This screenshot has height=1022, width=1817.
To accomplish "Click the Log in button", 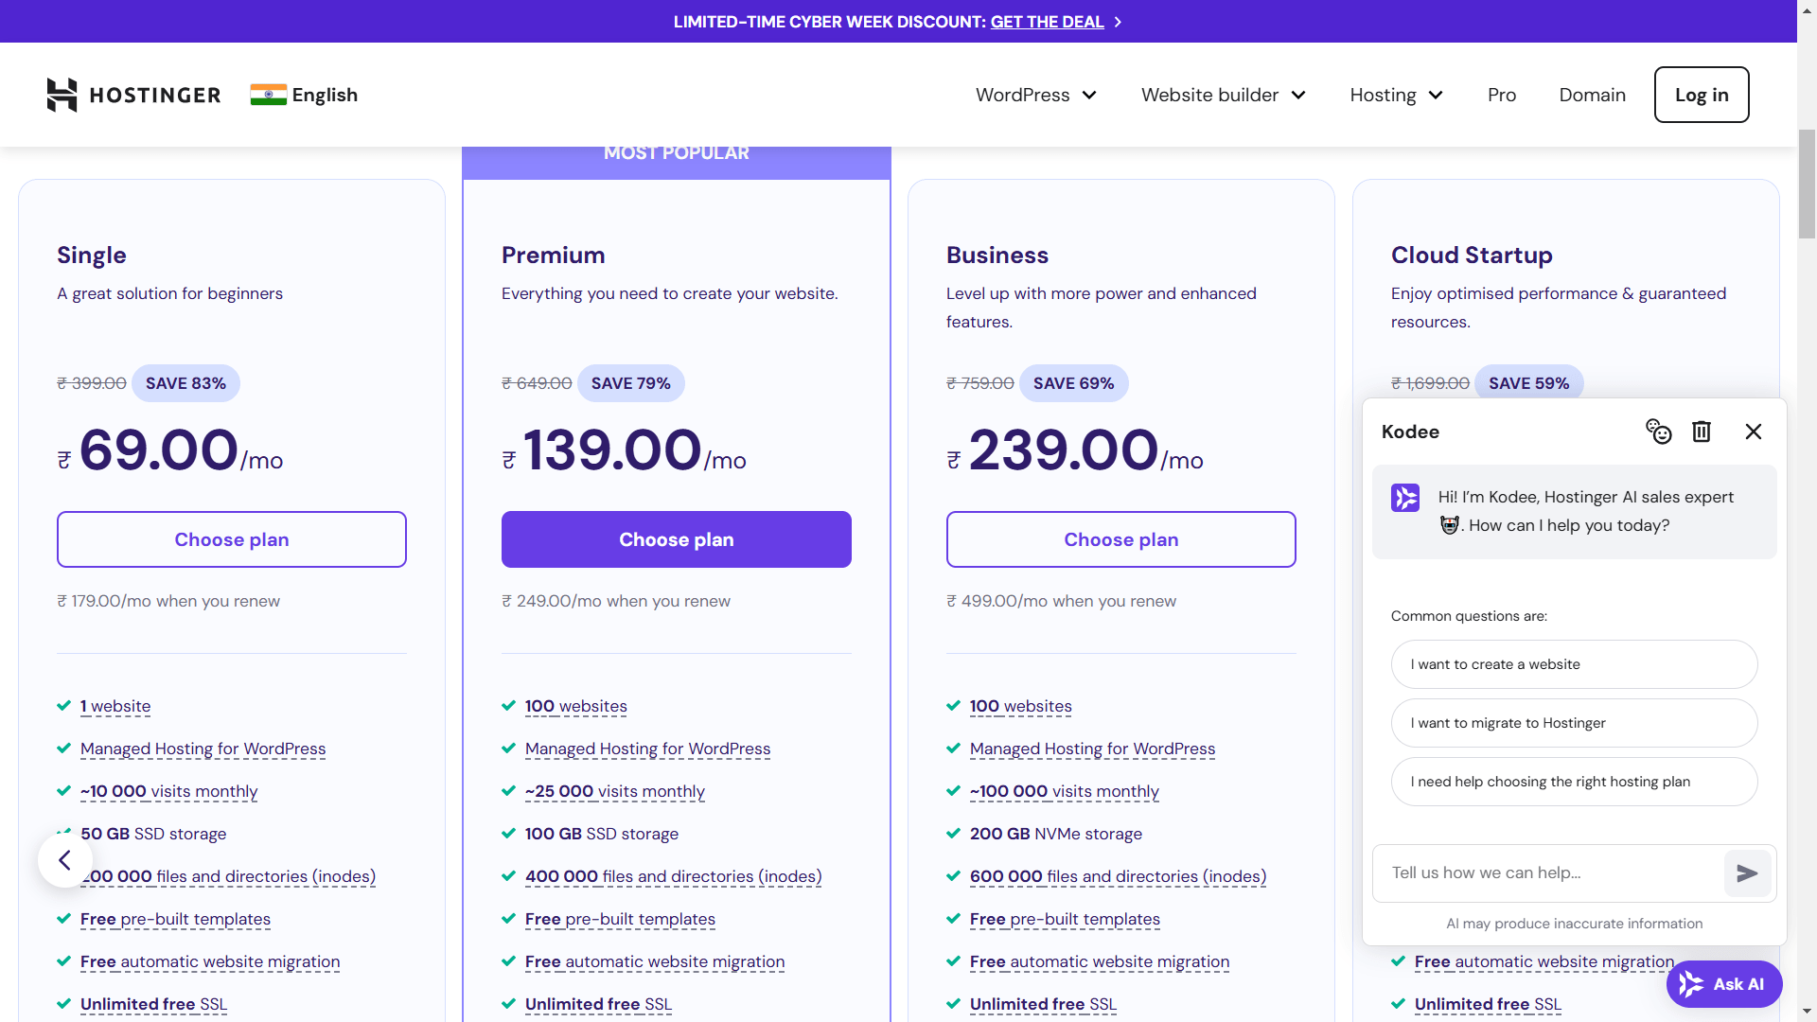I will pyautogui.click(x=1701, y=95).
